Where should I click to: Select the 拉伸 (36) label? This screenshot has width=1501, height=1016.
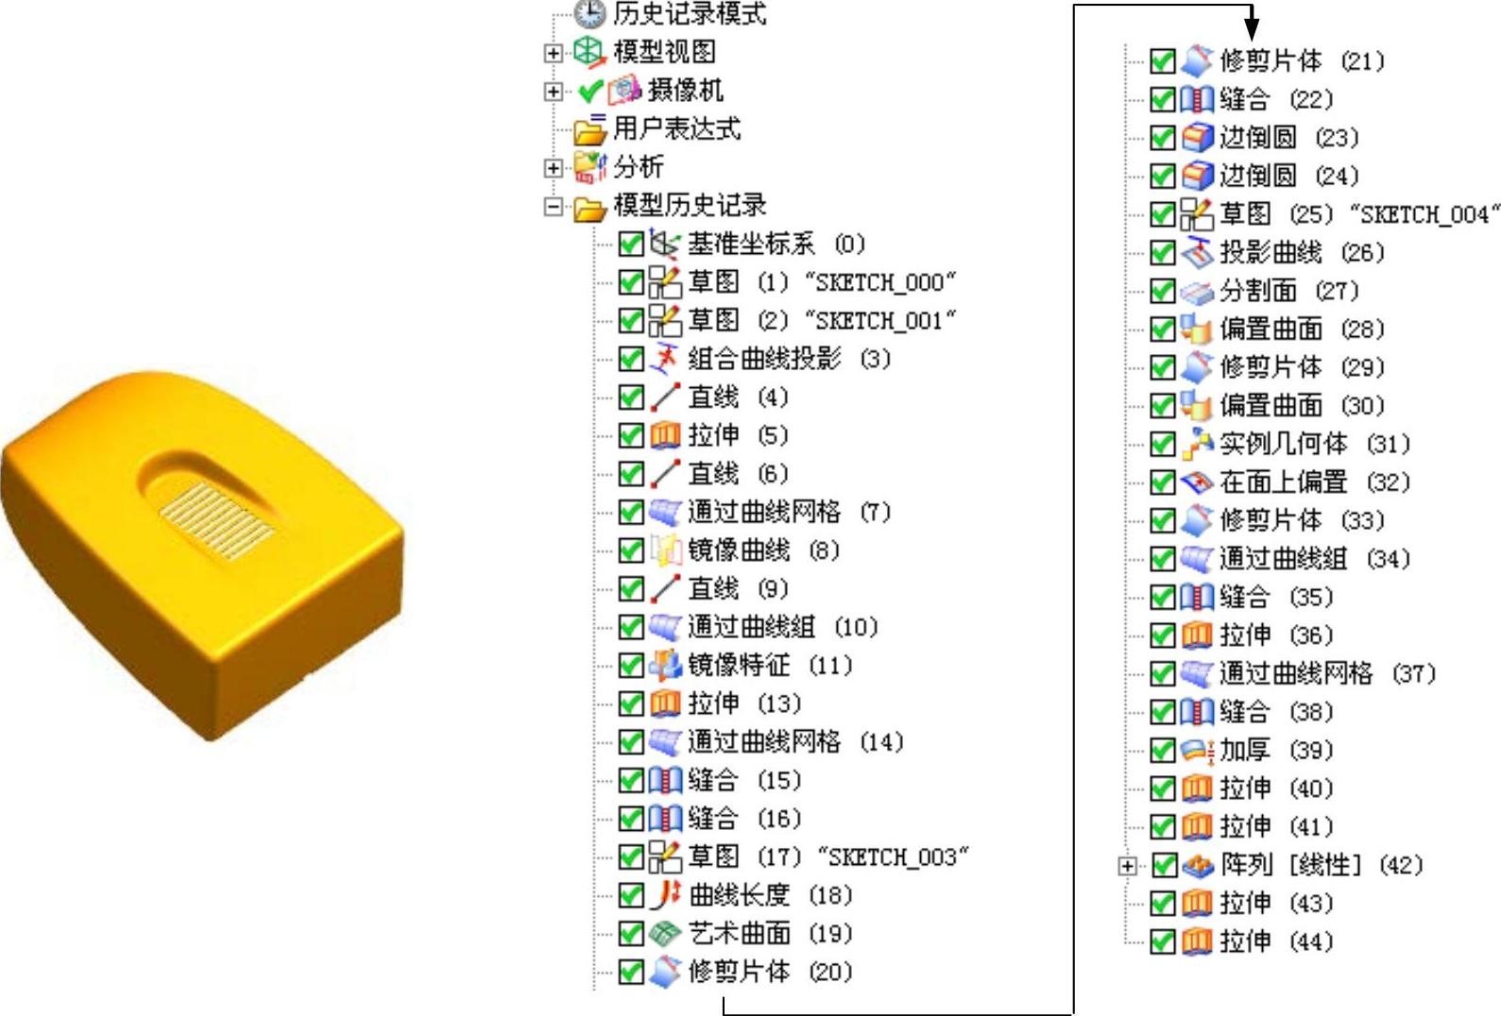point(1275,635)
